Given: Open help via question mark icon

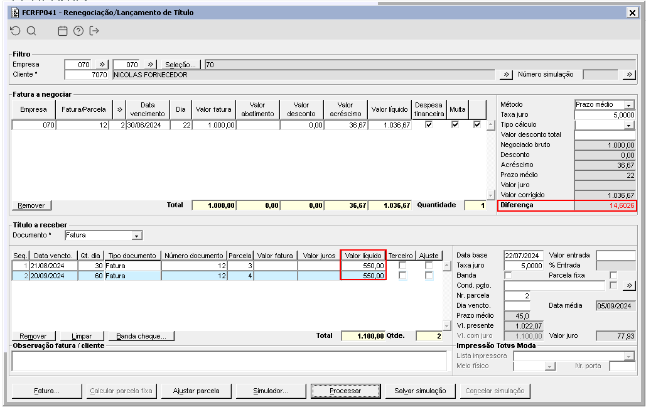Looking at the screenshot, I should pyautogui.click(x=78, y=31).
